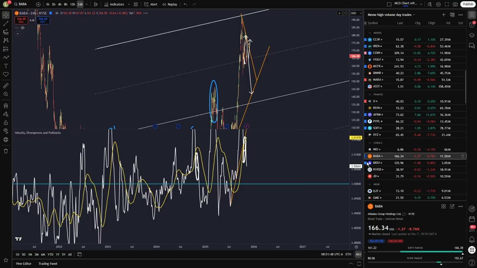The image size is (477, 268).
Task: Open the object tree layers icon
Action: 472,35
